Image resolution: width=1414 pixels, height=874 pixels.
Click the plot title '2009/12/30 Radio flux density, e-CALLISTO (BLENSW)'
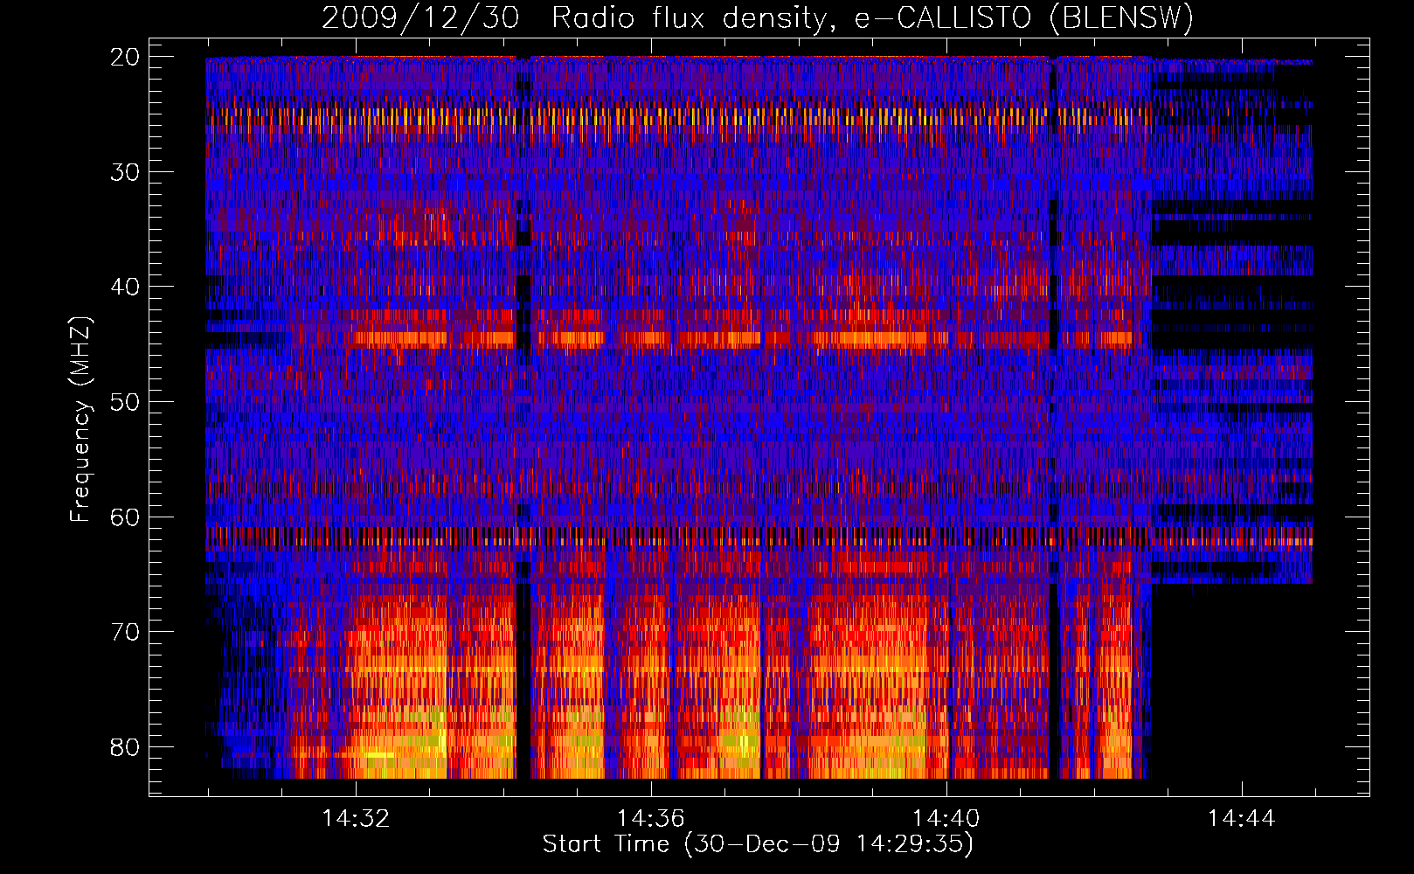coord(758,17)
